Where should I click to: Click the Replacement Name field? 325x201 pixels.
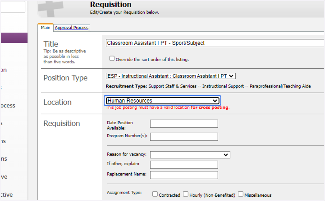click(x=184, y=175)
